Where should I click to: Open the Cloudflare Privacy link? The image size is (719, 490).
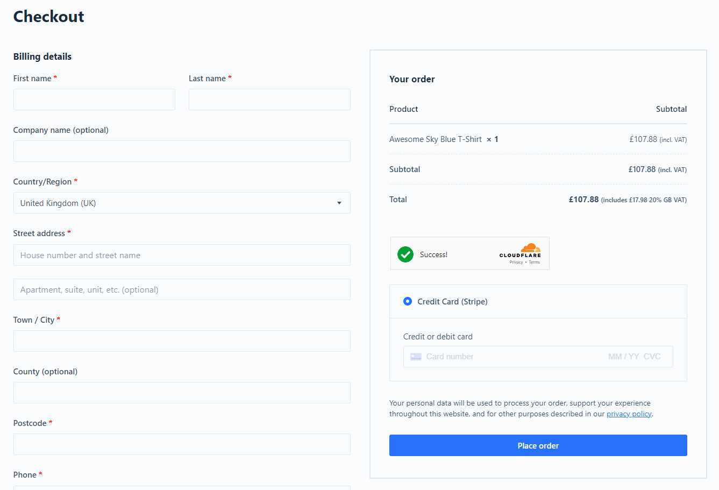516,262
